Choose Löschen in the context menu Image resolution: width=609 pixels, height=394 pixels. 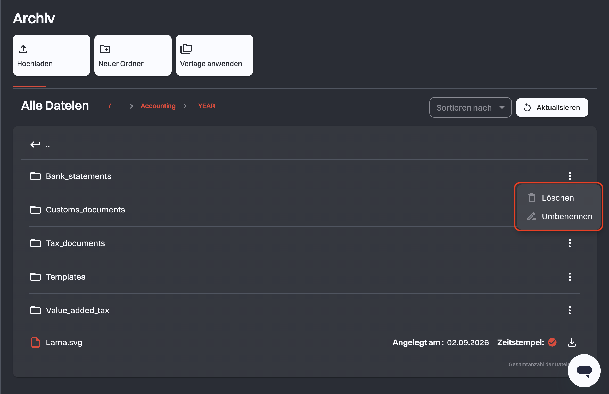point(558,198)
